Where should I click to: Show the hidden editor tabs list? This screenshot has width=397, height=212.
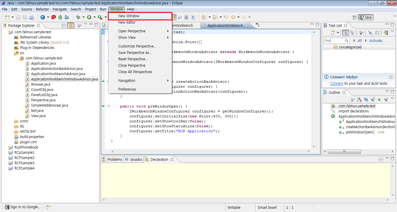click(x=257, y=24)
